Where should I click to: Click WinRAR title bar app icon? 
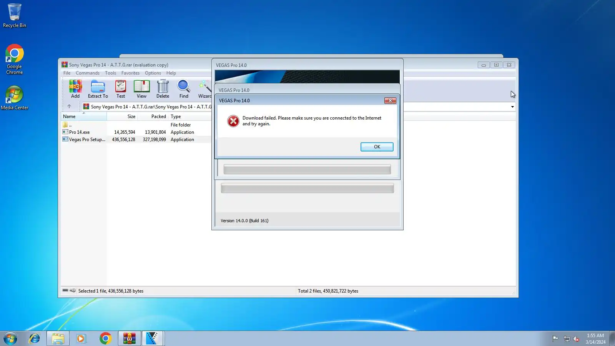(x=65, y=65)
